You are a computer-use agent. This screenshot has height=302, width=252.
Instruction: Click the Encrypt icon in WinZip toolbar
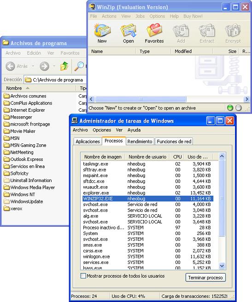tap(233, 33)
